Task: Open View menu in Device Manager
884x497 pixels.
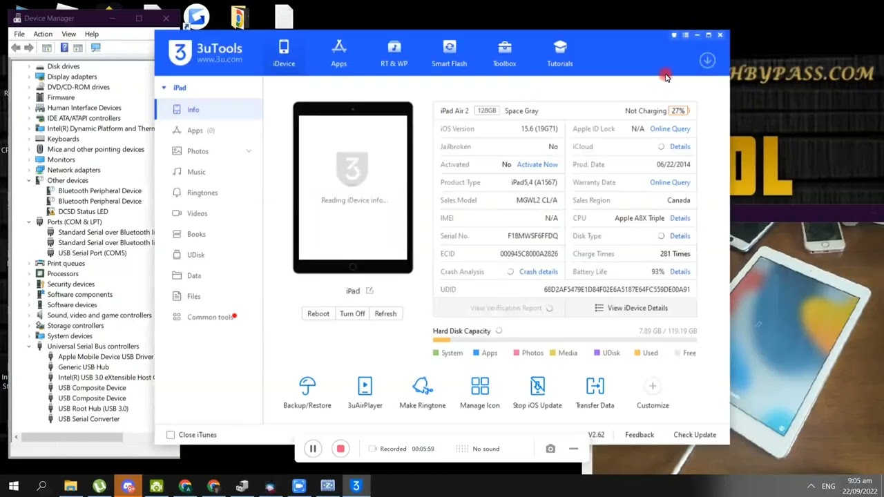Action: (69, 34)
